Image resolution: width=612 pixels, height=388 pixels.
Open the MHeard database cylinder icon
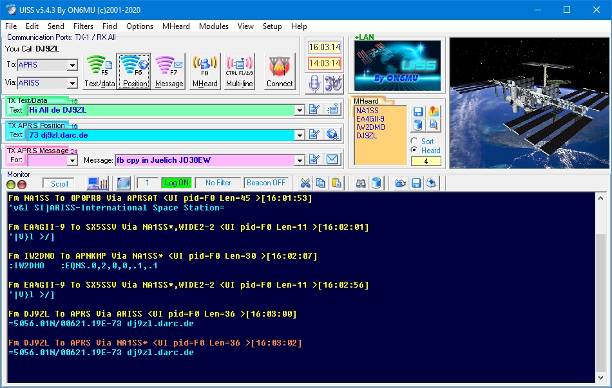pos(418,125)
